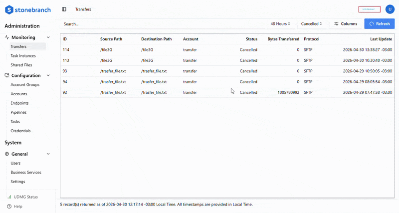Click Cancelled status in row 92
Screen dimensions: 399x213
coord(248,92)
